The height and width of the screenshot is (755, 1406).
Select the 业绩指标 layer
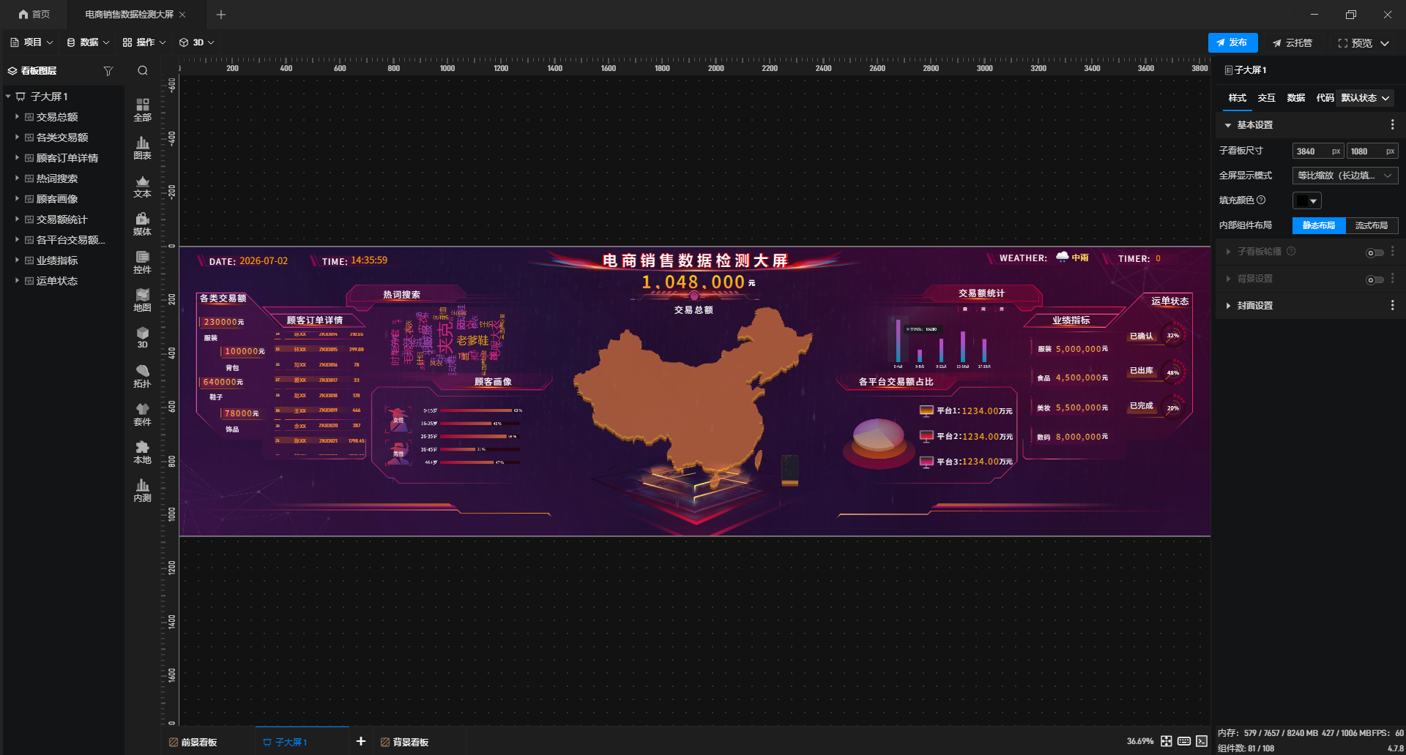point(57,260)
